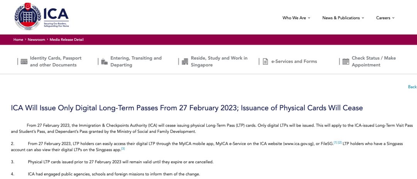Click the building icon for Reside, Study
This screenshot has height=179, width=417.
tap(185, 62)
